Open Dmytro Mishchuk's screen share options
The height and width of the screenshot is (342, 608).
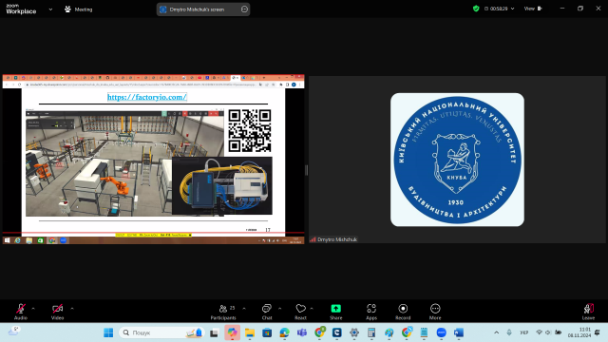[x=244, y=9]
